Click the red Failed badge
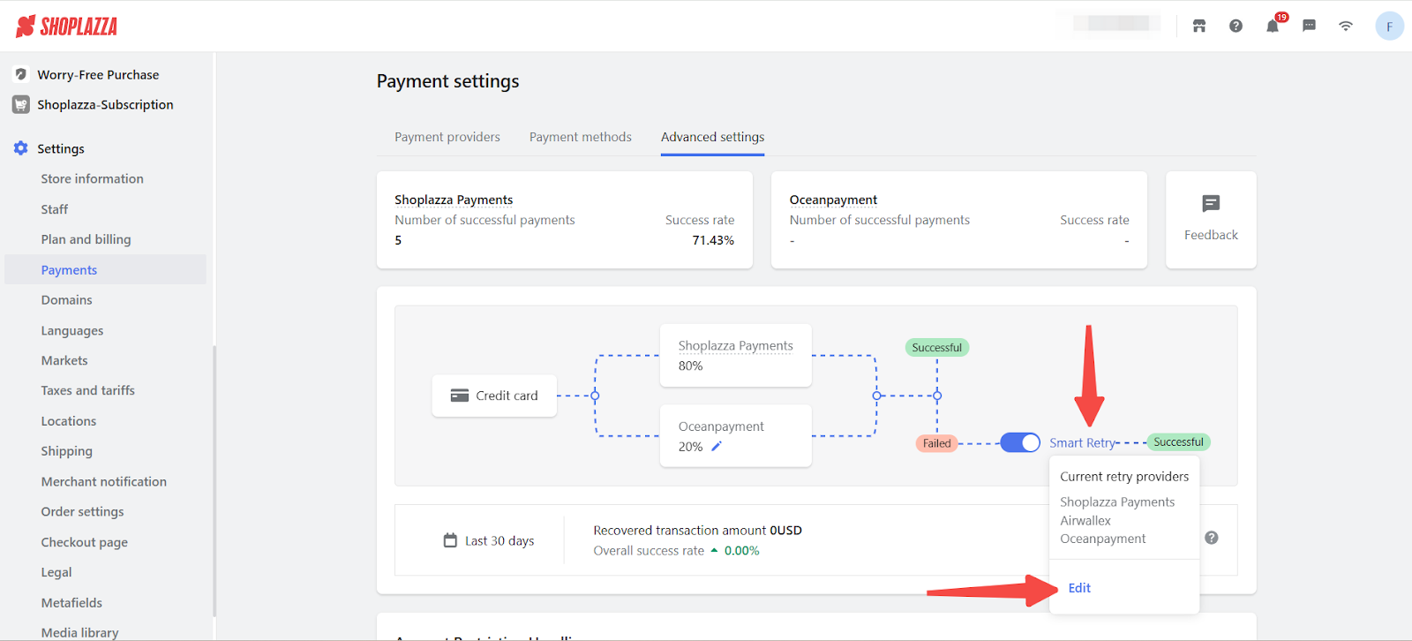 [x=937, y=443]
